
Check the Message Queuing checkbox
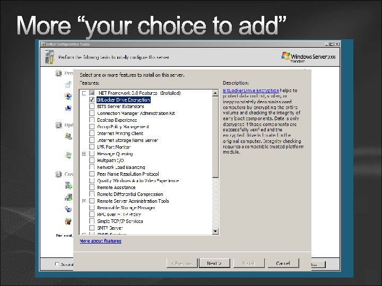pos(92,154)
